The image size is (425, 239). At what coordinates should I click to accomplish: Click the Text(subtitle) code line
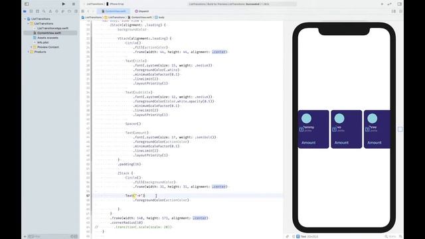[139, 92]
